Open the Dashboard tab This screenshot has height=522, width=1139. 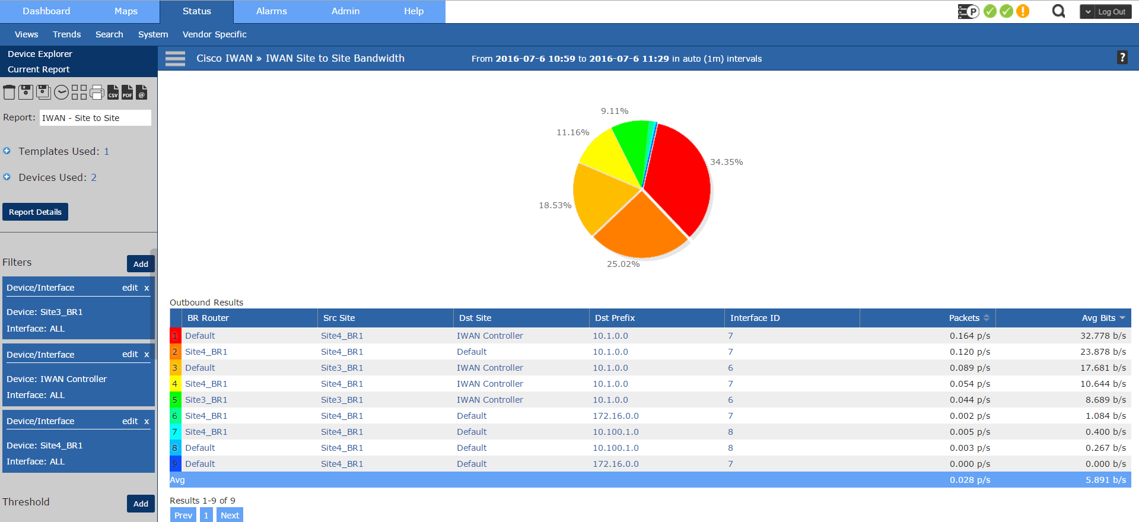pos(46,11)
